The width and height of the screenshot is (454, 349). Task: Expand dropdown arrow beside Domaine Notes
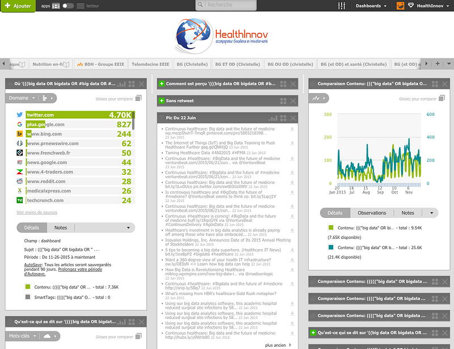128,228
